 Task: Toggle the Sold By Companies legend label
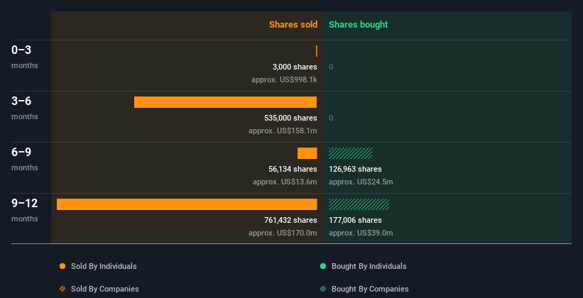104,289
